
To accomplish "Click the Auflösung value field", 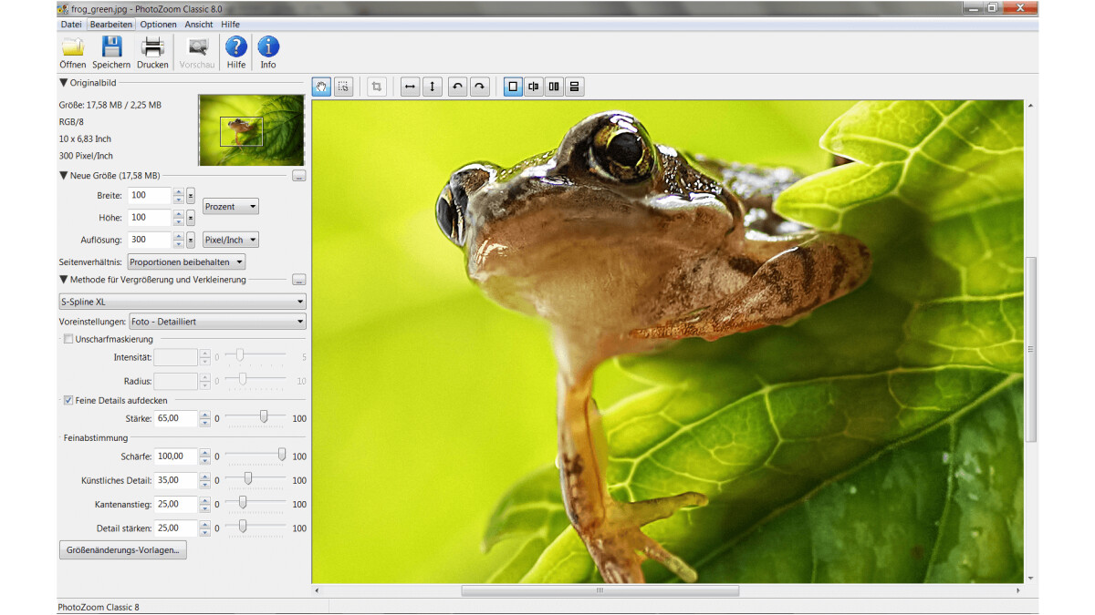I will pos(150,240).
